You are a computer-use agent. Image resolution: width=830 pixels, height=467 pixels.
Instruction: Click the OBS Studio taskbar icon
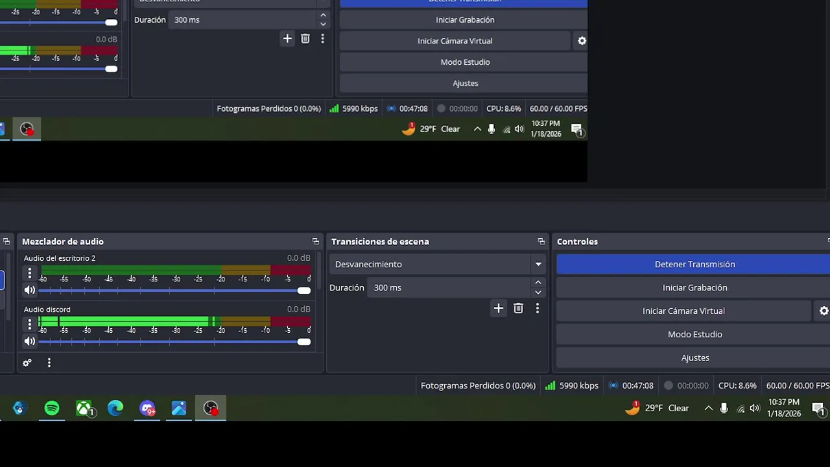click(x=211, y=408)
